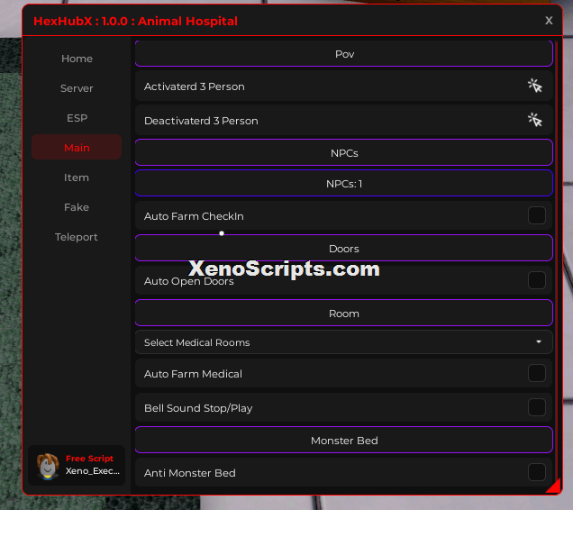Click the cursor icon on Deactivaterd 3 Person row
This screenshot has height=537, width=573.
[534, 120]
